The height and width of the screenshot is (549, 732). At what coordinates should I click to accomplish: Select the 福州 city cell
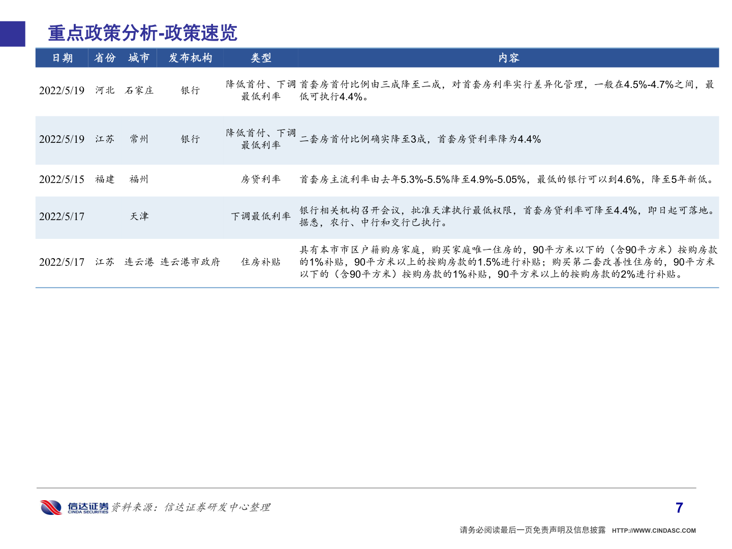[x=139, y=179]
